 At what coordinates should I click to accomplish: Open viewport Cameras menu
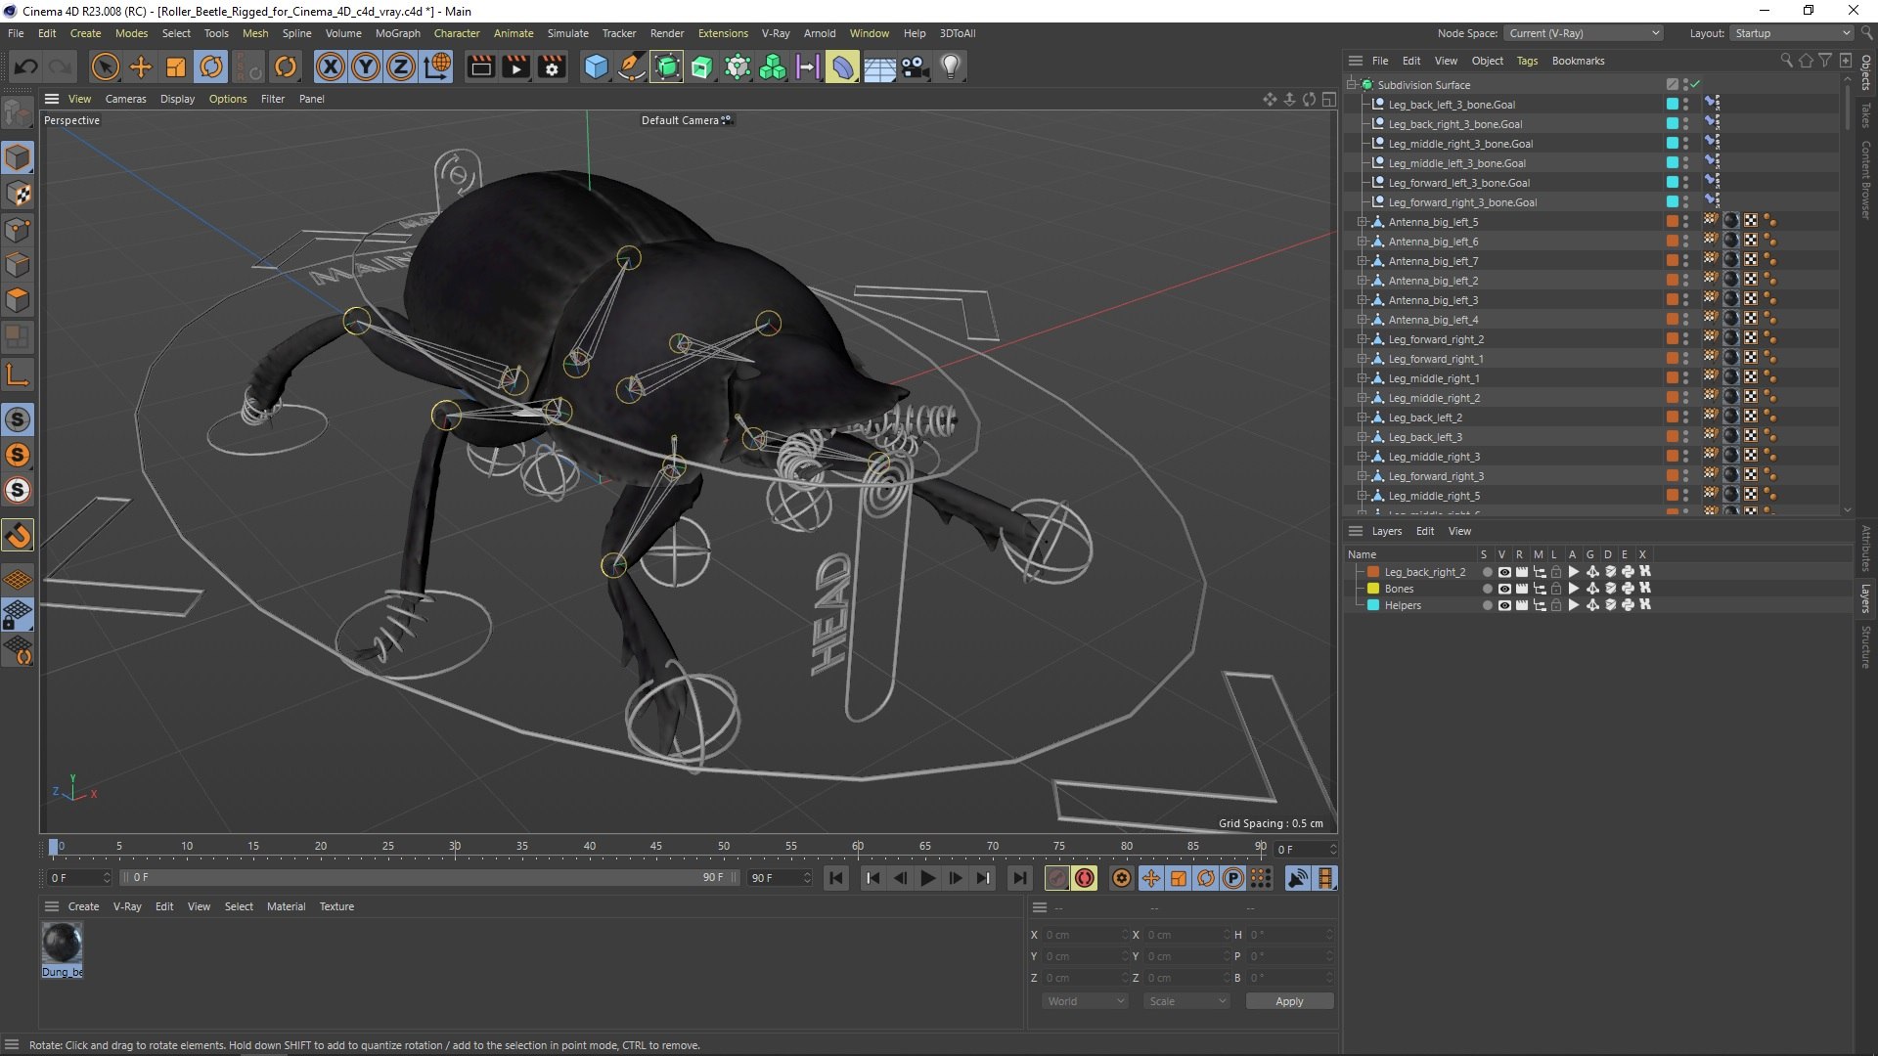pos(125,99)
